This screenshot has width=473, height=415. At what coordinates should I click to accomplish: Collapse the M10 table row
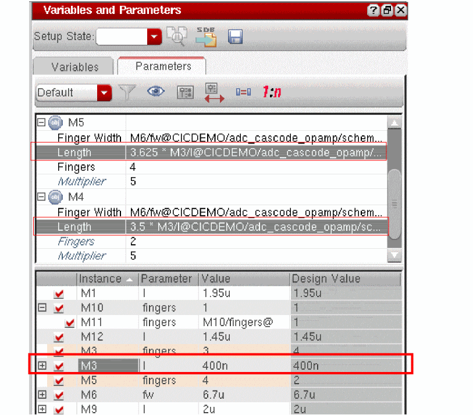click(x=42, y=307)
